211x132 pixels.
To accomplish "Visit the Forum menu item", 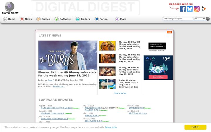I will point(103,19).
